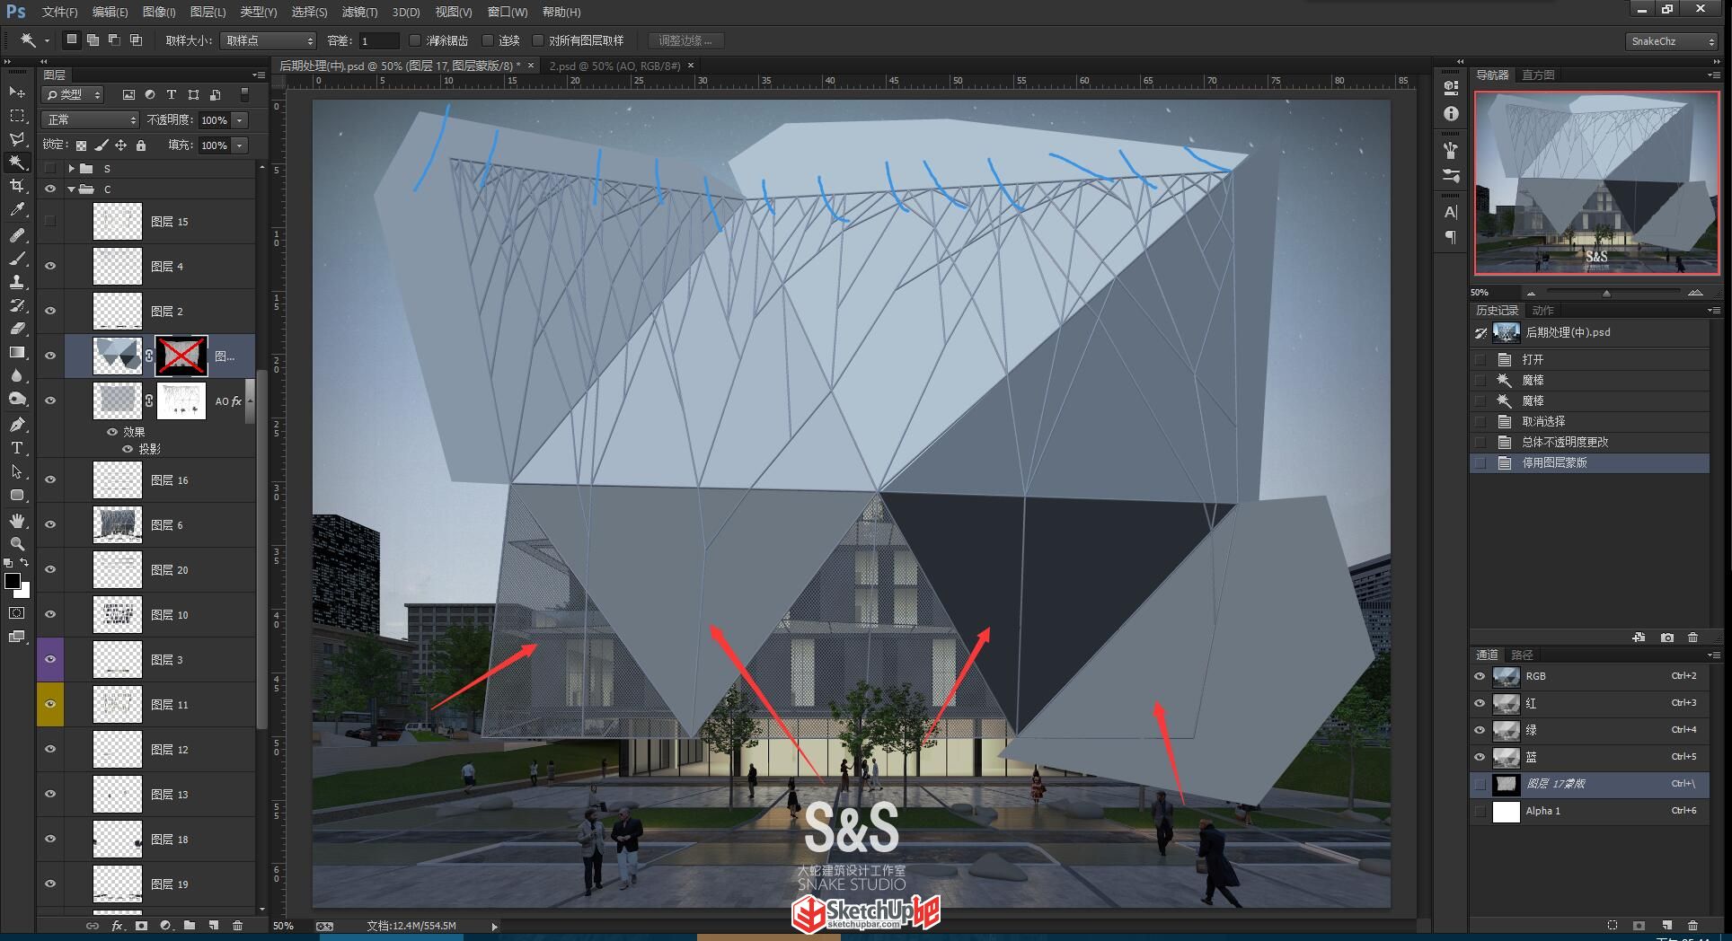Expand the S layer group
Screen dimensions: 1732x941
click(71, 168)
